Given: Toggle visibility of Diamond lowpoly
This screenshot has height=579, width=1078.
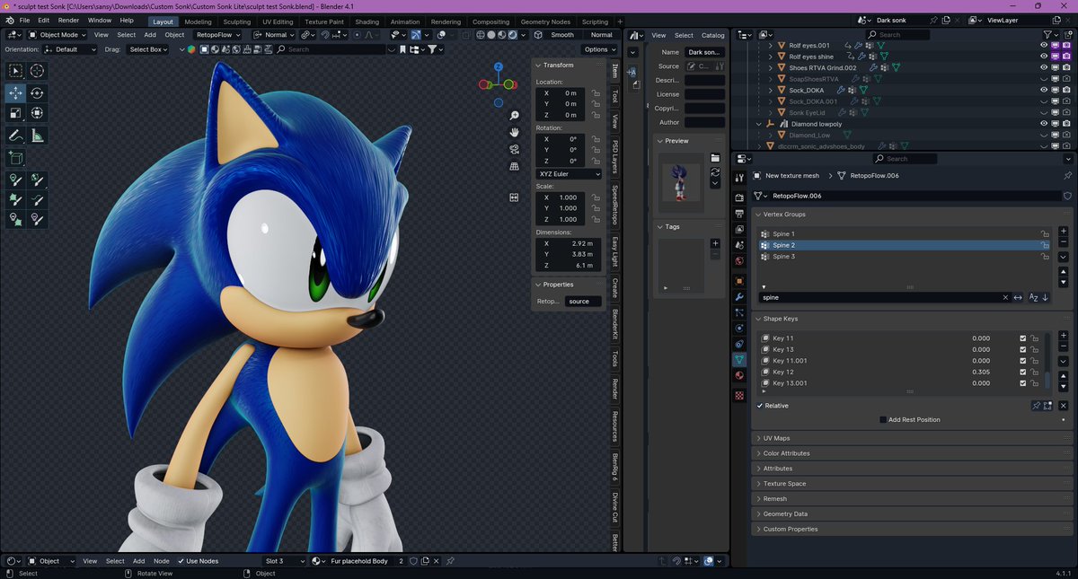Looking at the screenshot, I should pos(1044,124).
